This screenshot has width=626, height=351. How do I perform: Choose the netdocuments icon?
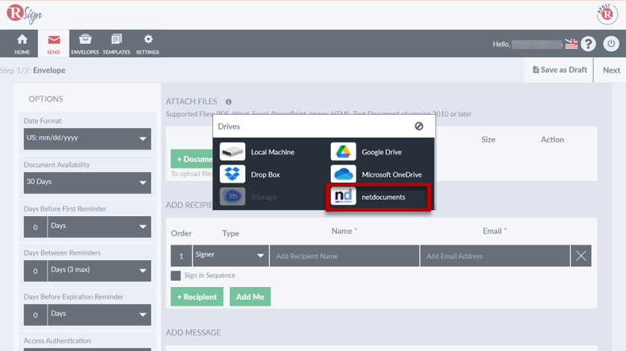[x=344, y=197]
